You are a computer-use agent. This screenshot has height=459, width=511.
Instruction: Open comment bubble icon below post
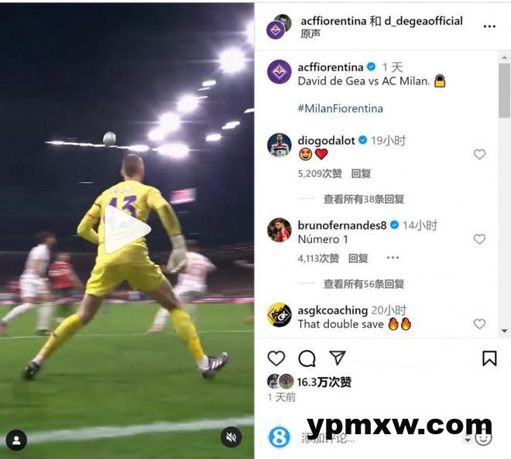click(307, 358)
